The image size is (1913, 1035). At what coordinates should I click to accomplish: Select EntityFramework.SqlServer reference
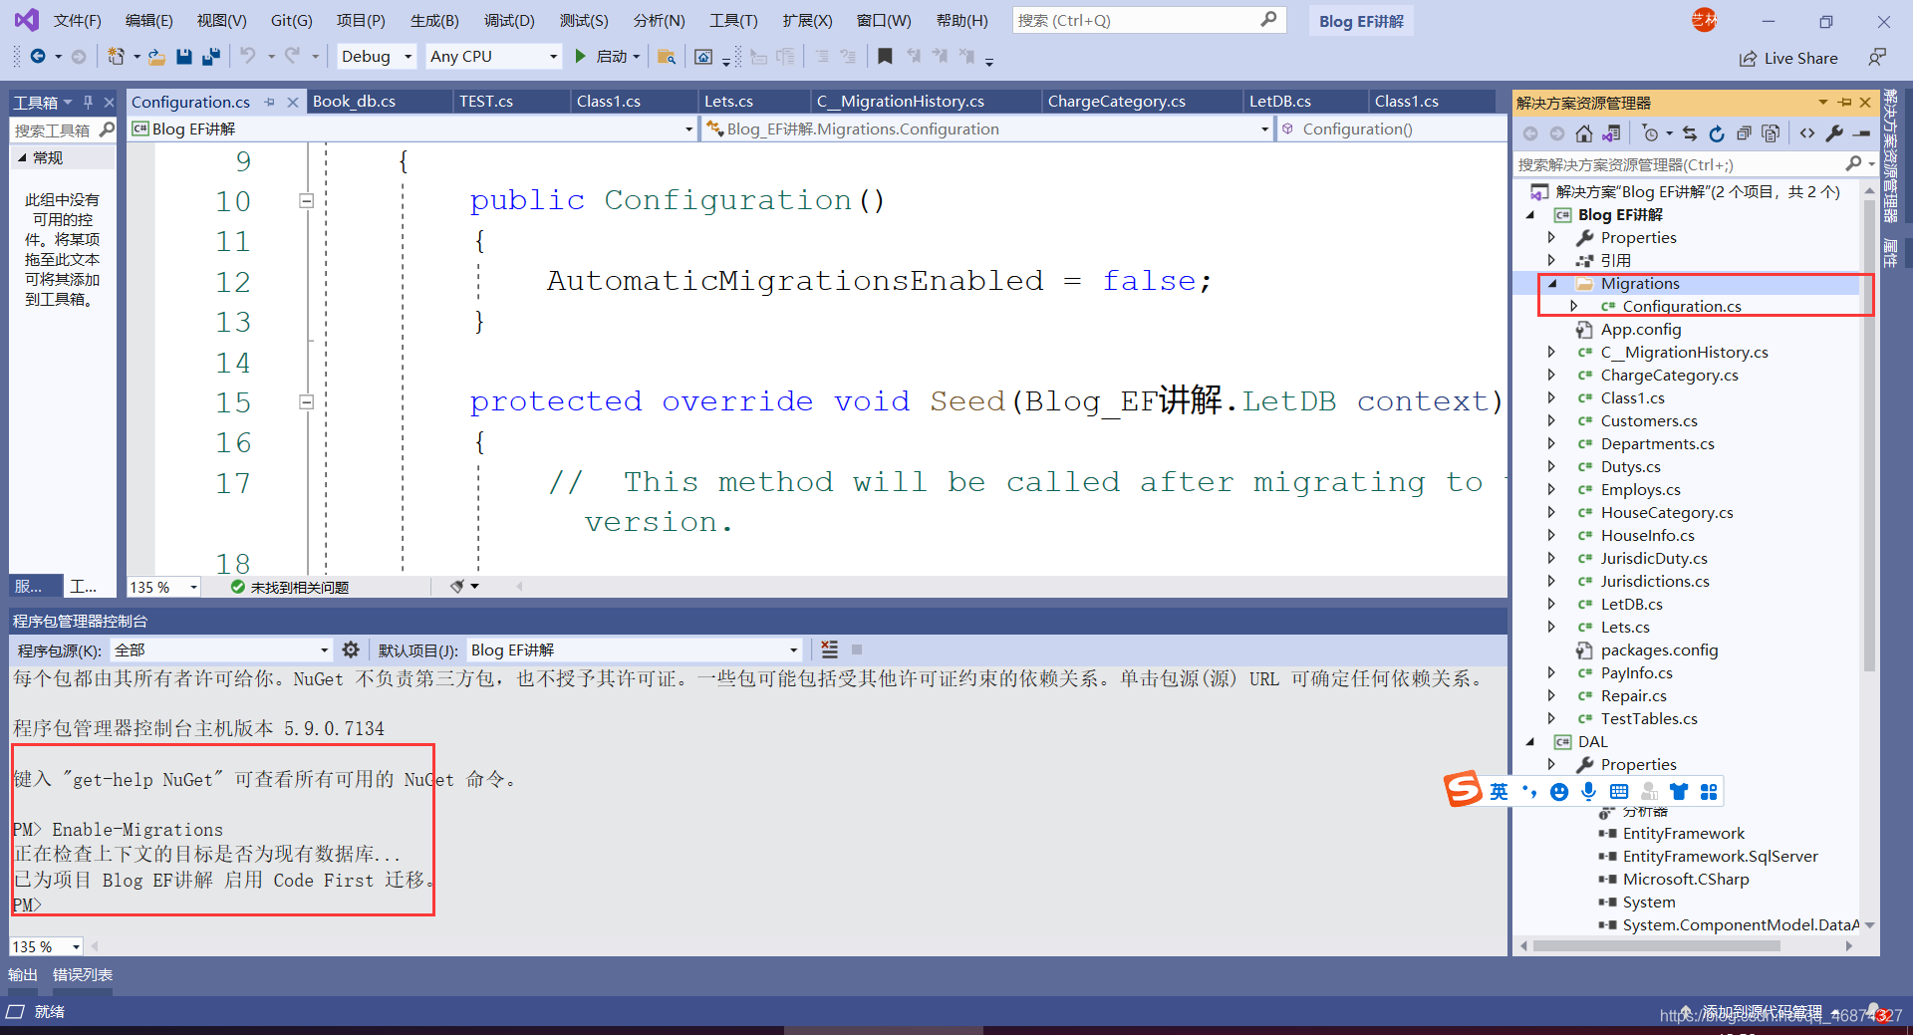pos(1720,857)
